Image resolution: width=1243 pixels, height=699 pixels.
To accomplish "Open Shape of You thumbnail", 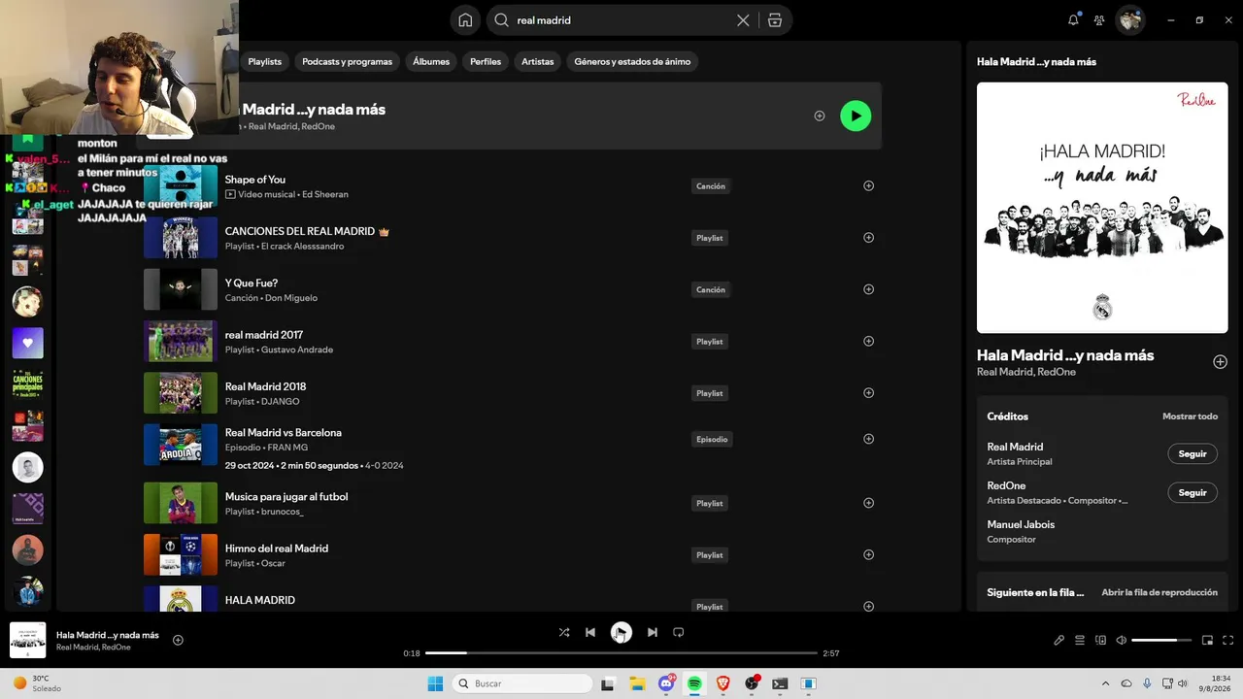I will 181,185.
